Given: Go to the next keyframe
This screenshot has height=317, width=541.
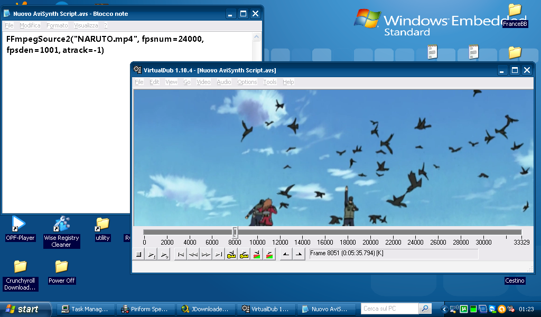Looking at the screenshot, I should [244, 255].
